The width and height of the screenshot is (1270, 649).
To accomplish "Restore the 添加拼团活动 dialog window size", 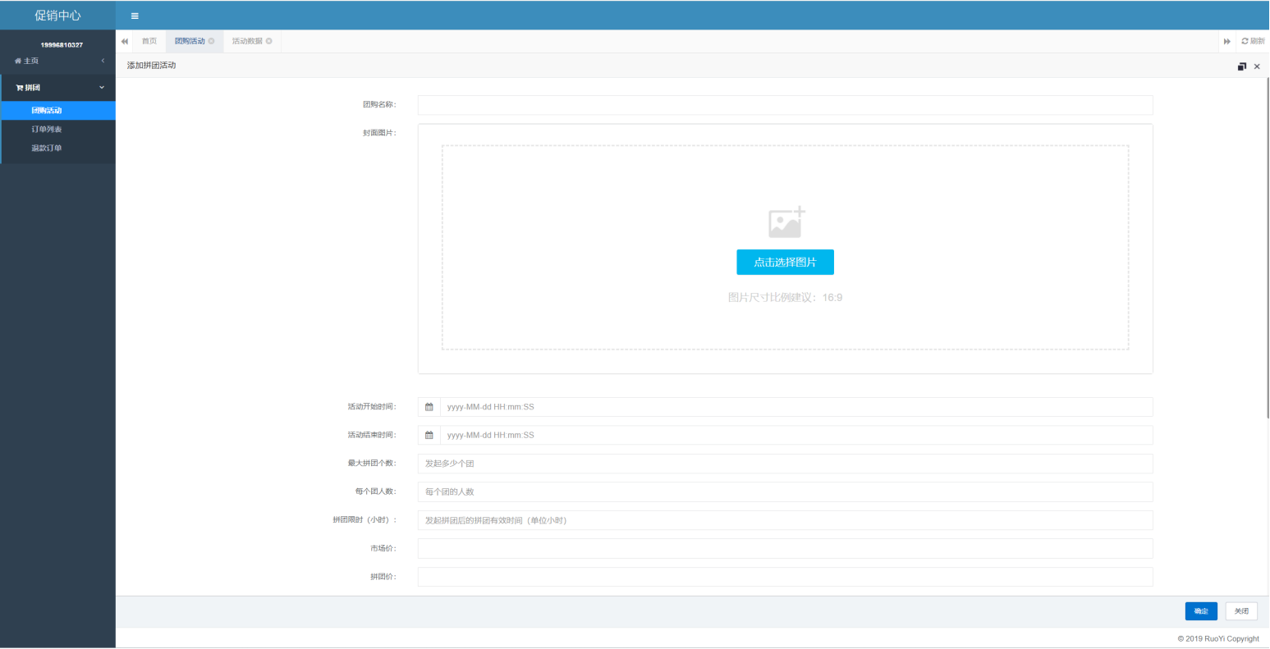I will (x=1241, y=66).
